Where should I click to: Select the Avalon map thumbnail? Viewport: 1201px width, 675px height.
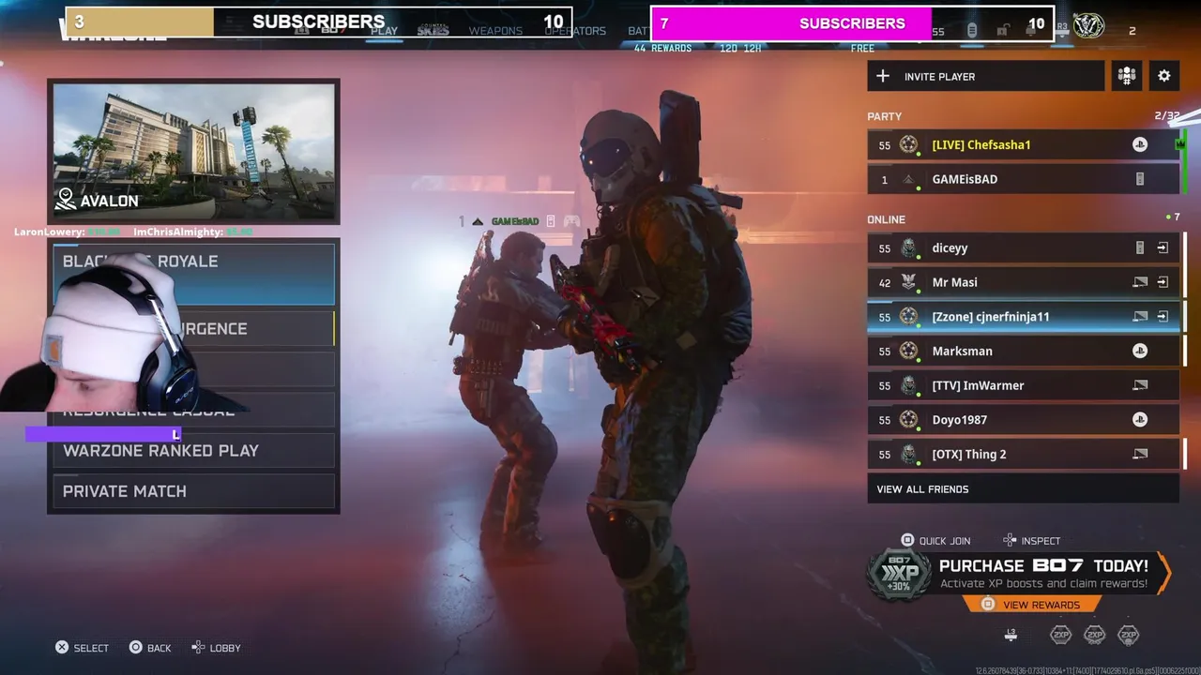[194, 152]
